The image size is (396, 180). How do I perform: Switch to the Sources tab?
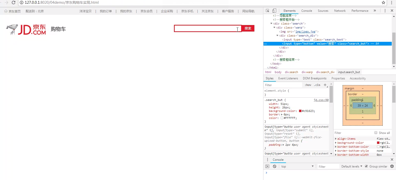pyautogui.click(x=323, y=11)
